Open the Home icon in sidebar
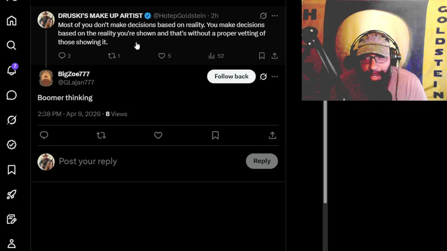This screenshot has height=251, width=447. 12,21
